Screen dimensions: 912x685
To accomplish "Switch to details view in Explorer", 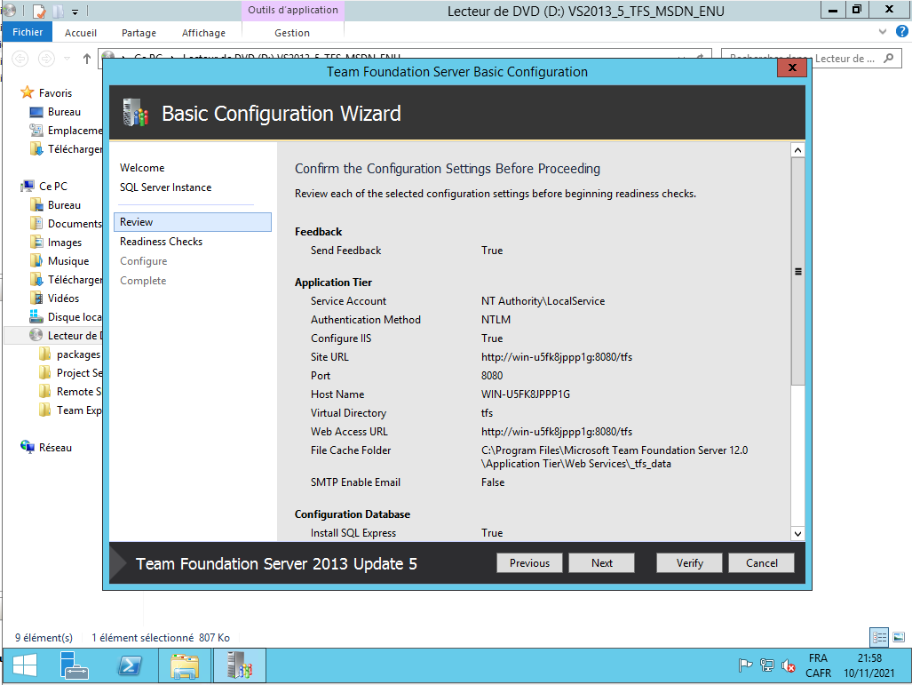I will 879,637.
